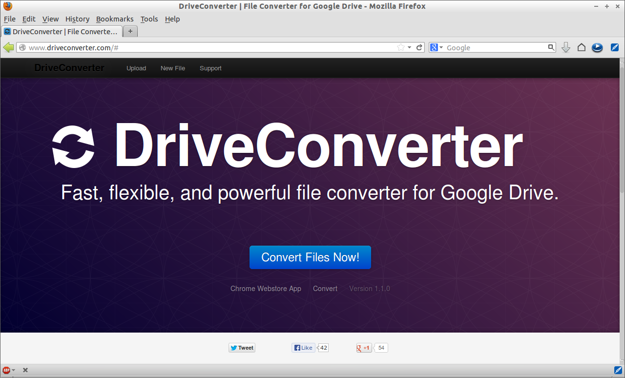625x378 pixels.
Task: Expand the URL history dropdown arrow
Action: pos(409,47)
